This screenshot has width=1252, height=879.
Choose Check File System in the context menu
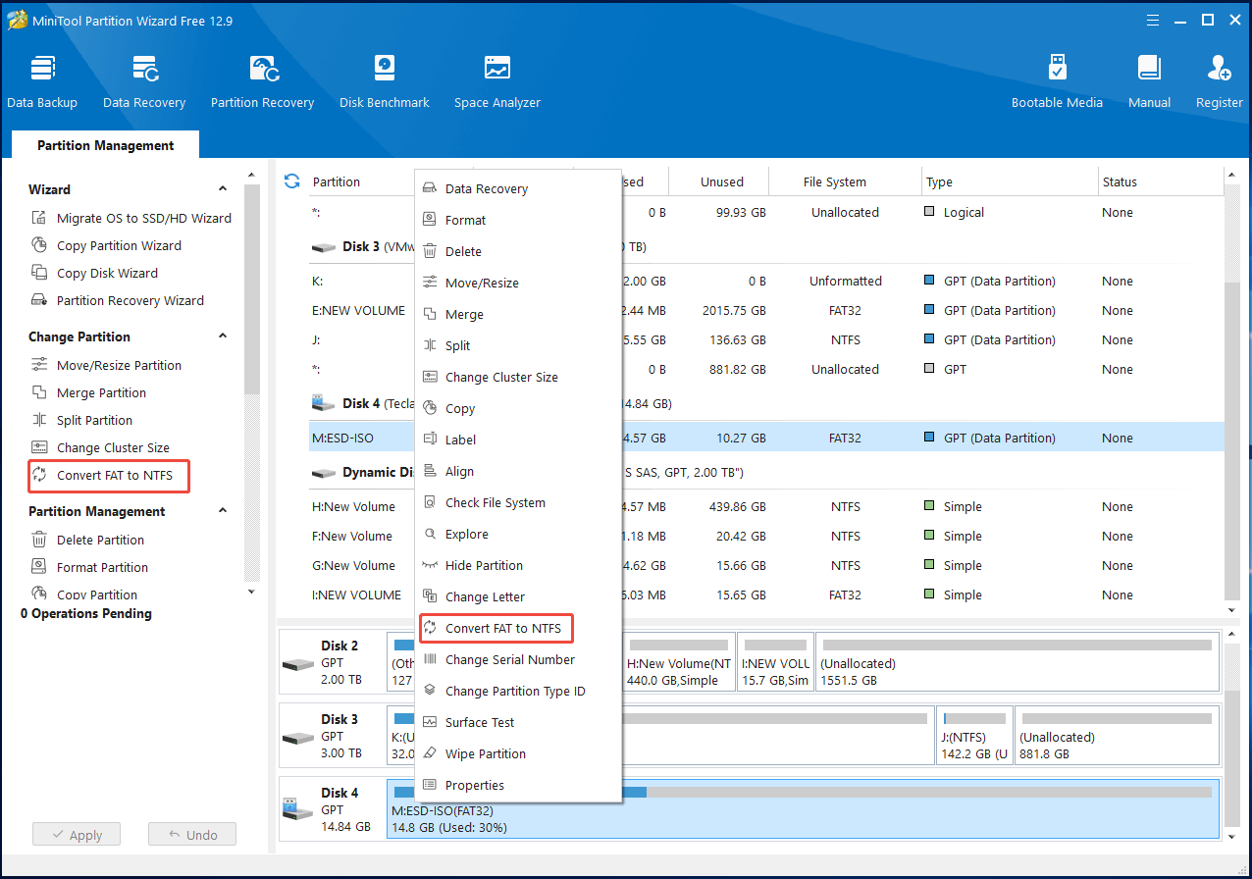(518, 503)
